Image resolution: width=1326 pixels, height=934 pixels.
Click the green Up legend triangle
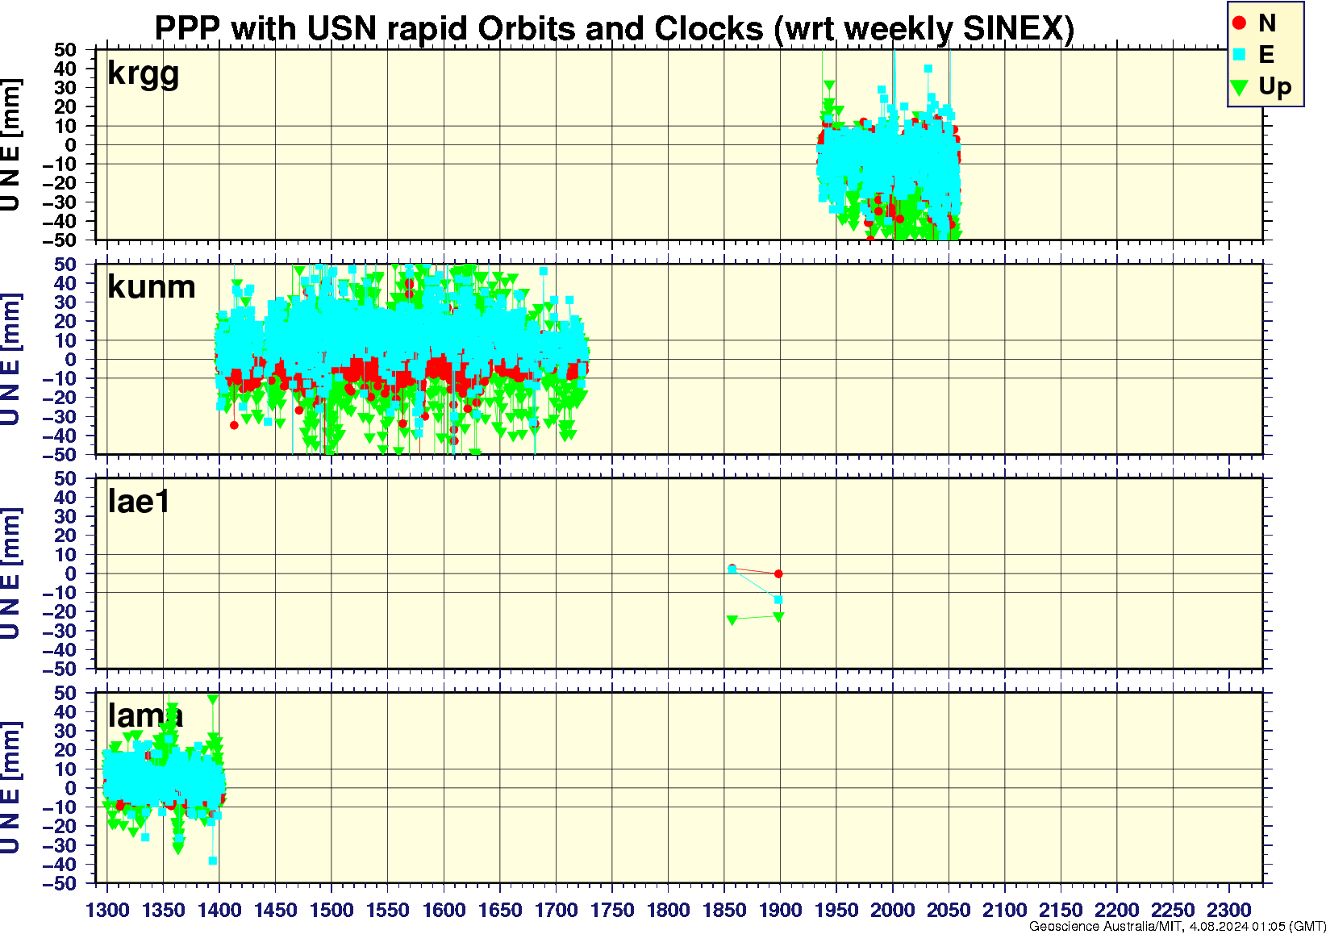(1240, 87)
